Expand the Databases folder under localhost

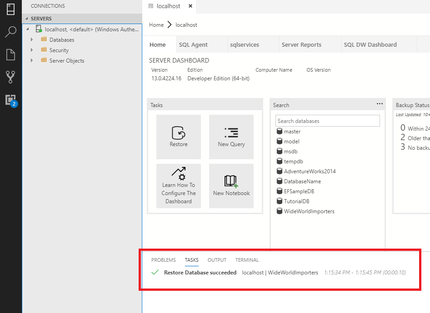click(32, 39)
